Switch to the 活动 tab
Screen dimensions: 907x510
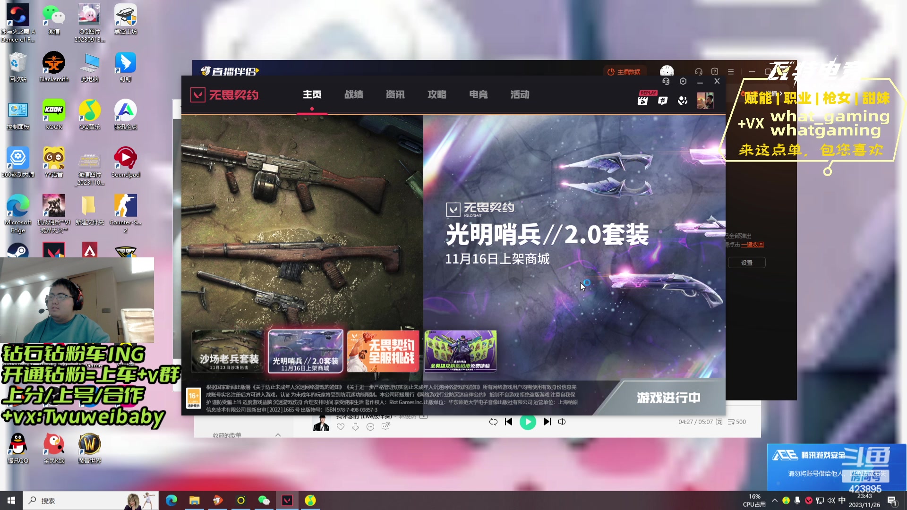tap(520, 94)
